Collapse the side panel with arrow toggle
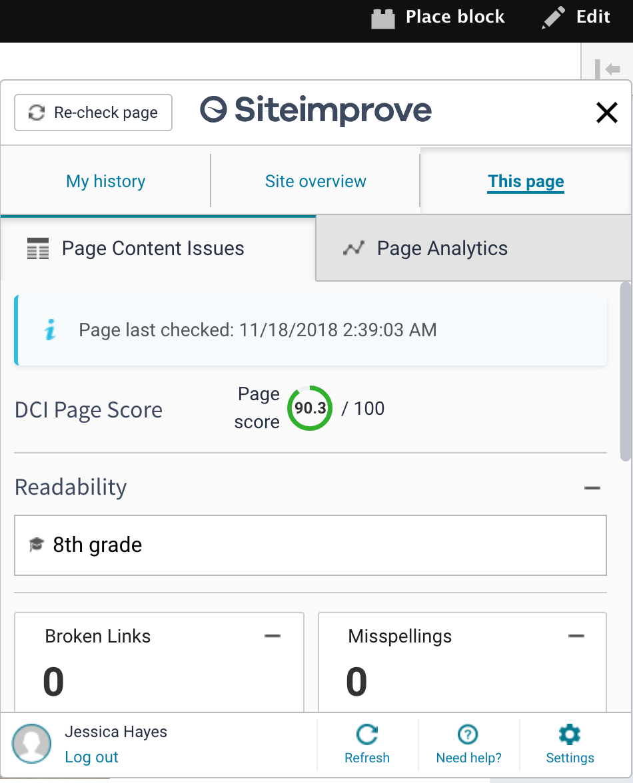This screenshot has height=783, width=633. pyautogui.click(x=608, y=69)
